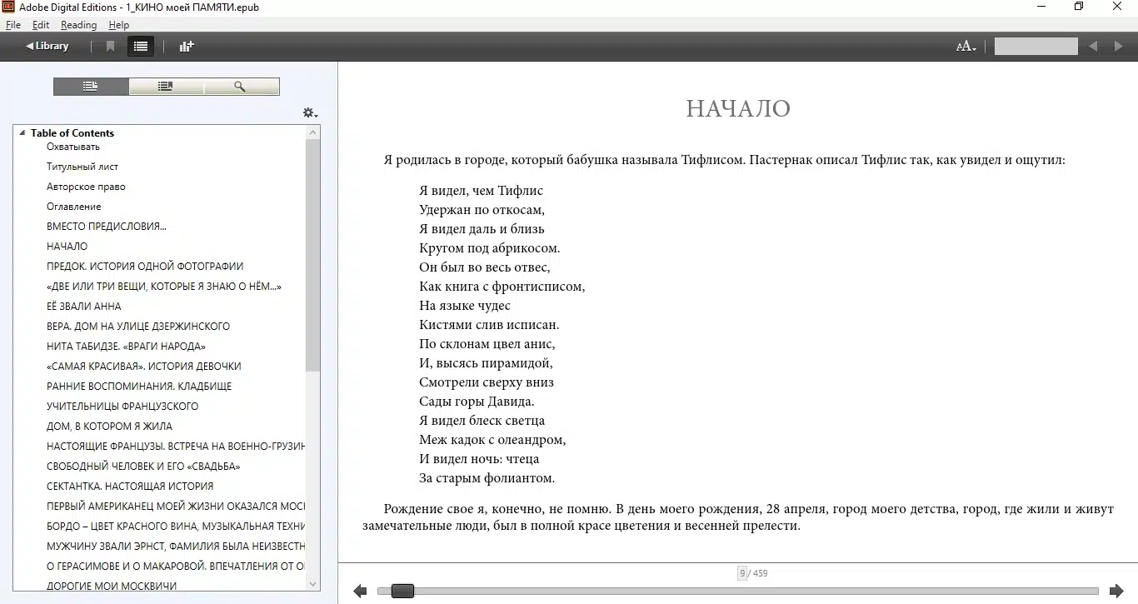This screenshot has width=1138, height=604.
Task: Open 'МУЖЧИНУ ЗВАЛИ ЭРНСТ' chapter
Action: 176,547
